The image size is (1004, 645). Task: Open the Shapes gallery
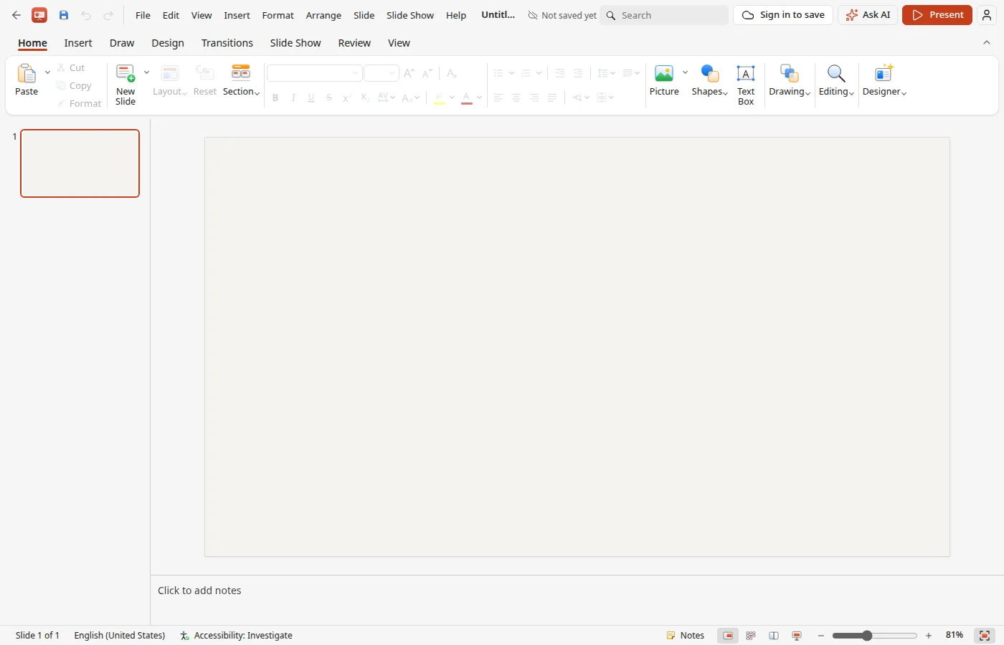710,80
